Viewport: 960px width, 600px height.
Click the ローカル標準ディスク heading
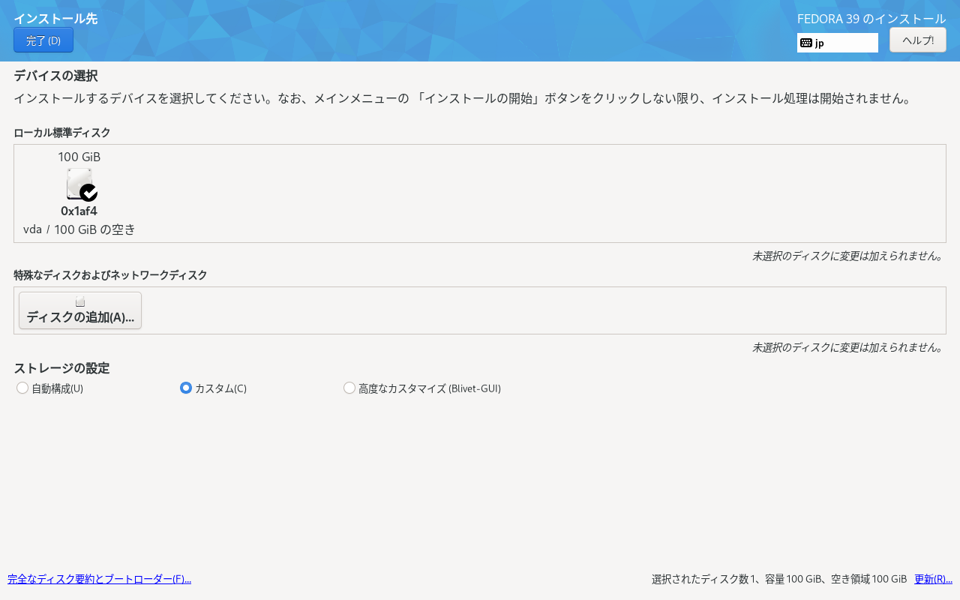point(62,133)
